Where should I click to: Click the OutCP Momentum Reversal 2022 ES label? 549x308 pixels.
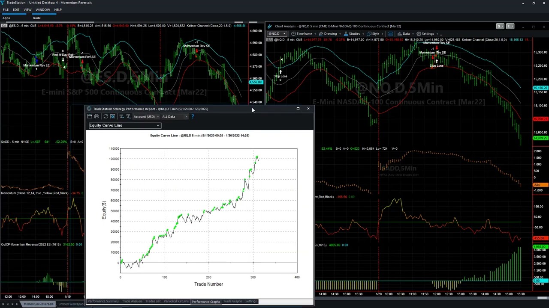pyautogui.click(x=31, y=245)
